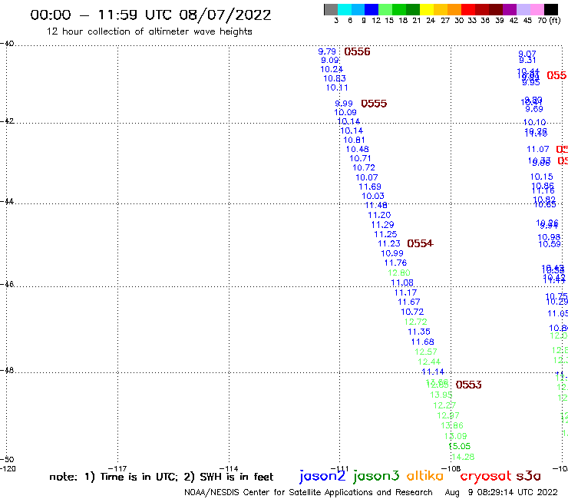This screenshot has height=499, width=568.
Task: Select the 11.68 wave height reading
Action: (x=422, y=342)
